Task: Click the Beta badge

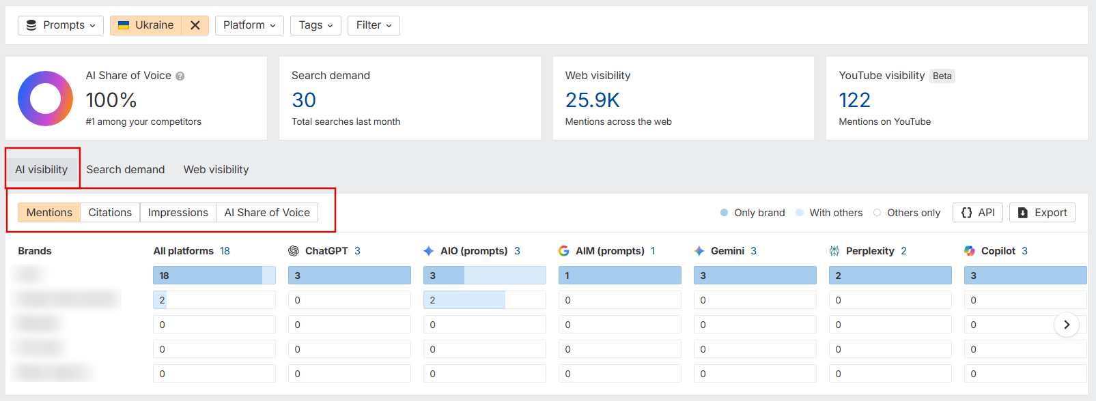Action: 942,76
